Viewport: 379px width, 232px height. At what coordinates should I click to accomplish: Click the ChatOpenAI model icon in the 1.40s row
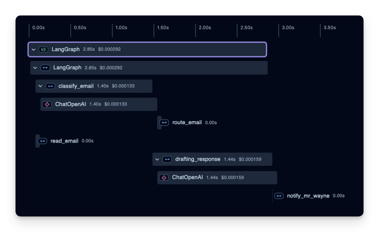click(47, 104)
